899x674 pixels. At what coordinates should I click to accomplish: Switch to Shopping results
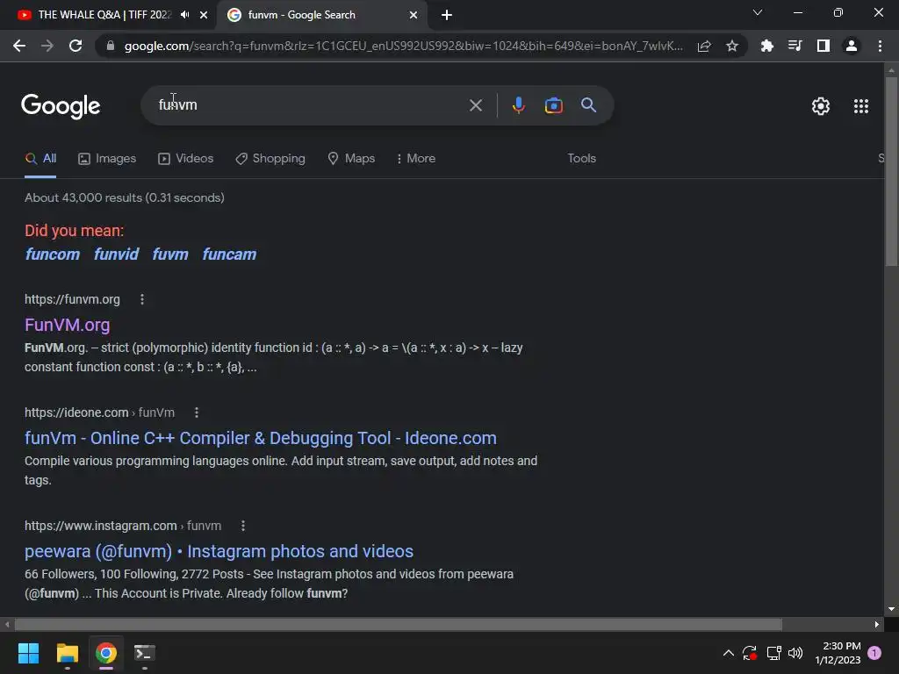[270, 158]
